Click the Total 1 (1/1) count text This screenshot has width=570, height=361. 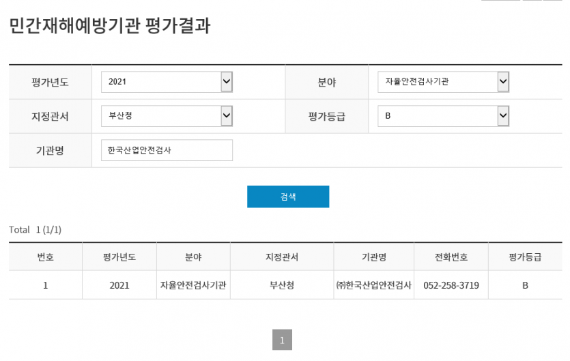(x=35, y=230)
